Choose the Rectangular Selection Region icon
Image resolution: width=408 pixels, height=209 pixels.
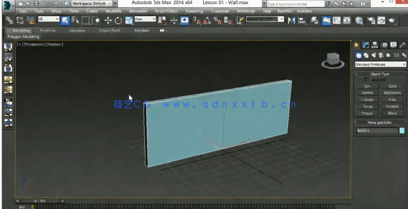click(x=86, y=20)
